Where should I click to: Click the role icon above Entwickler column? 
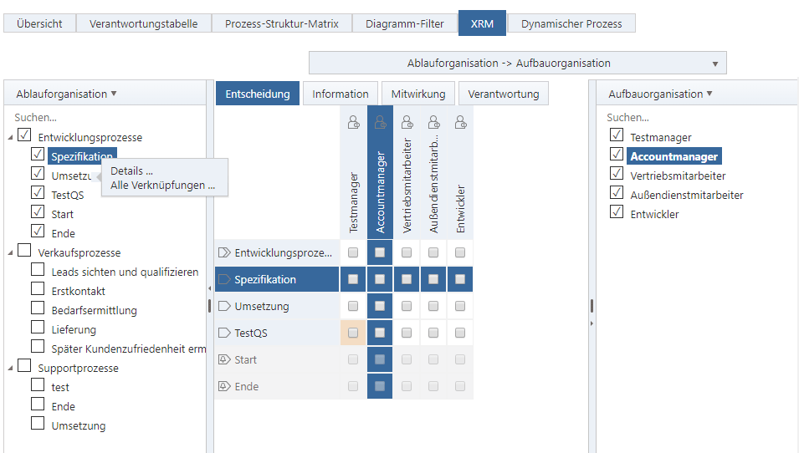pos(460,123)
